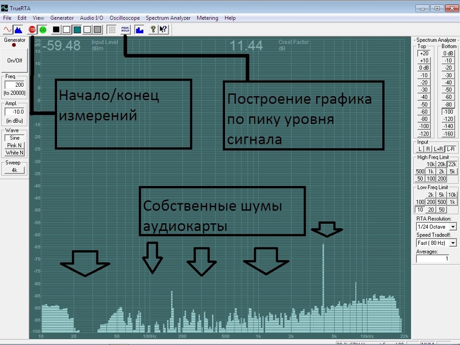This screenshot has height=345, width=460.
Task: Choose the white color scheme swatch
Action: [67, 30]
